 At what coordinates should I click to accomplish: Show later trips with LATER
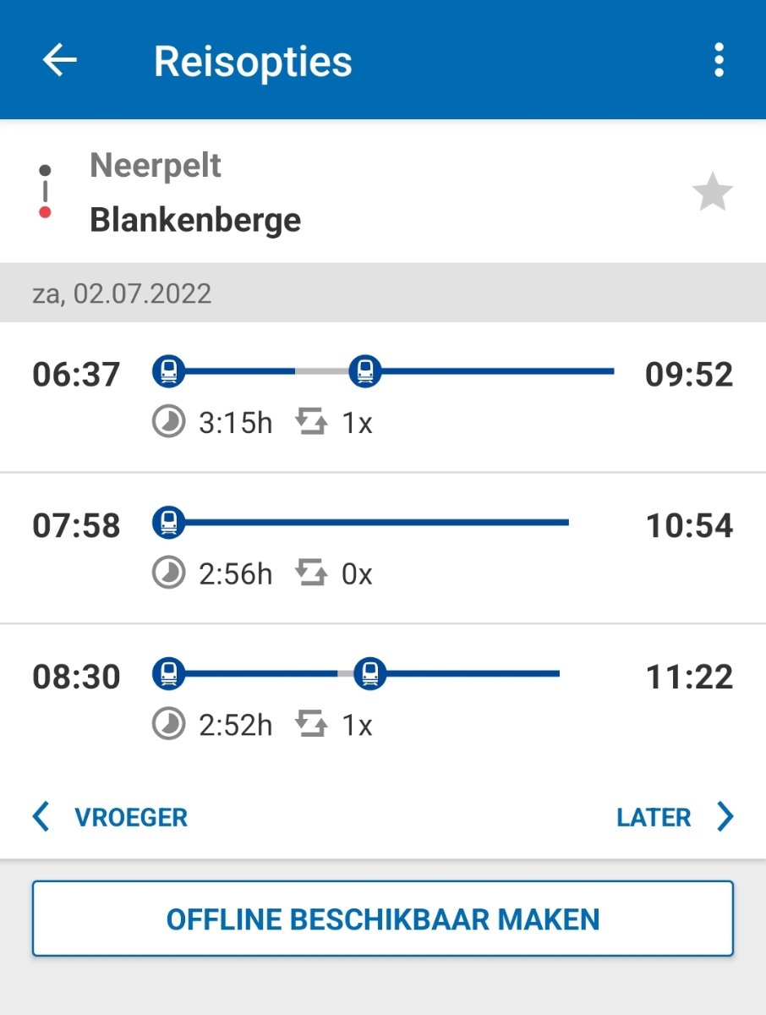point(654,817)
